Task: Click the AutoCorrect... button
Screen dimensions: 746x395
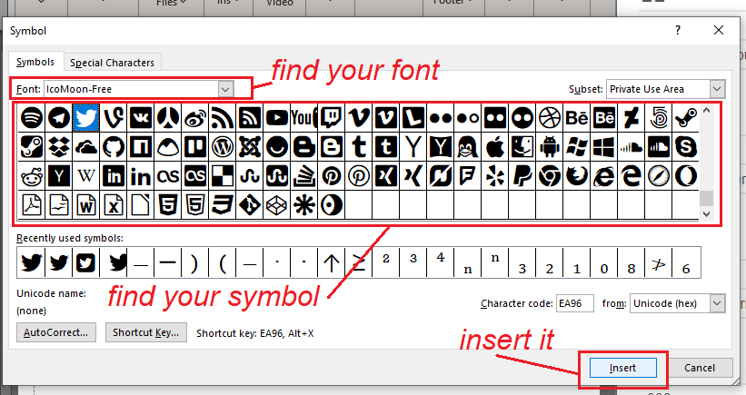Action: [56, 332]
